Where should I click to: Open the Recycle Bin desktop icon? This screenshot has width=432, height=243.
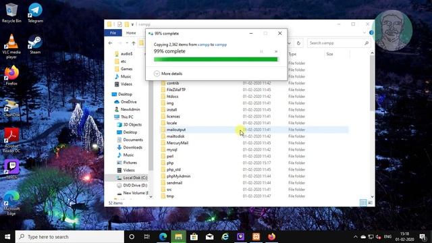[11, 12]
